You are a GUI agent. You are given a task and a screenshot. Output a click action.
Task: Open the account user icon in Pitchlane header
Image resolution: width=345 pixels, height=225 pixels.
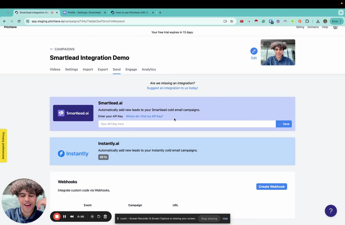click(x=335, y=27)
